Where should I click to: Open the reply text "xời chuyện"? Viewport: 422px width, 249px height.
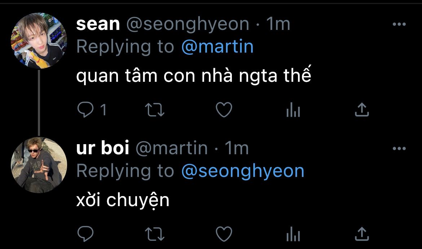123,201
